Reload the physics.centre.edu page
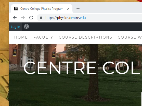This screenshot has height=106, width=142. point(31,18)
